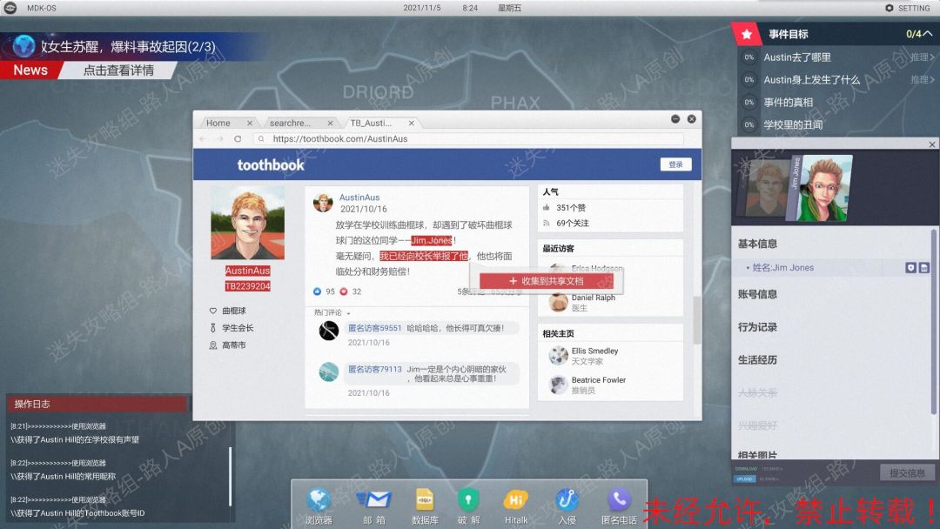Open the 热门评论 sort dropdown
This screenshot has height=529, width=940.
(332, 312)
